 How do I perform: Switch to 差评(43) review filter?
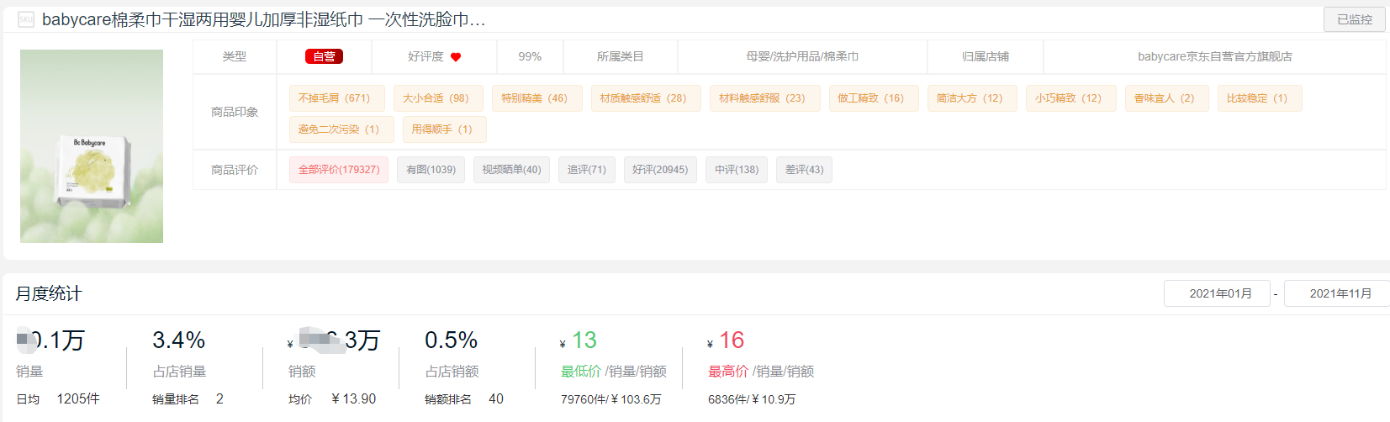804,170
